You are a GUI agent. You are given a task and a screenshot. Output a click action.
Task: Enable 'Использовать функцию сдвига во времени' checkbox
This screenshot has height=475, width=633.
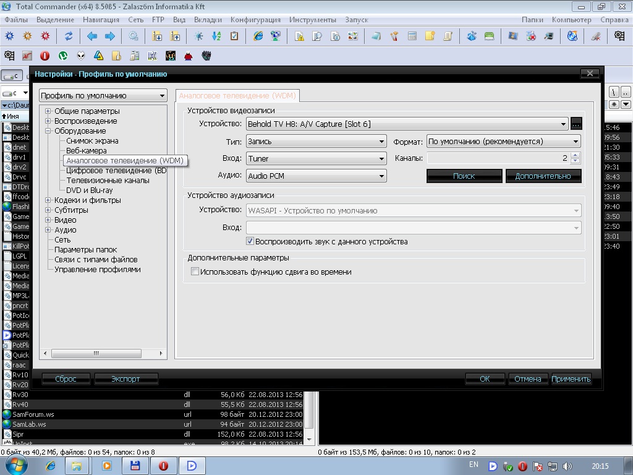[x=195, y=272]
